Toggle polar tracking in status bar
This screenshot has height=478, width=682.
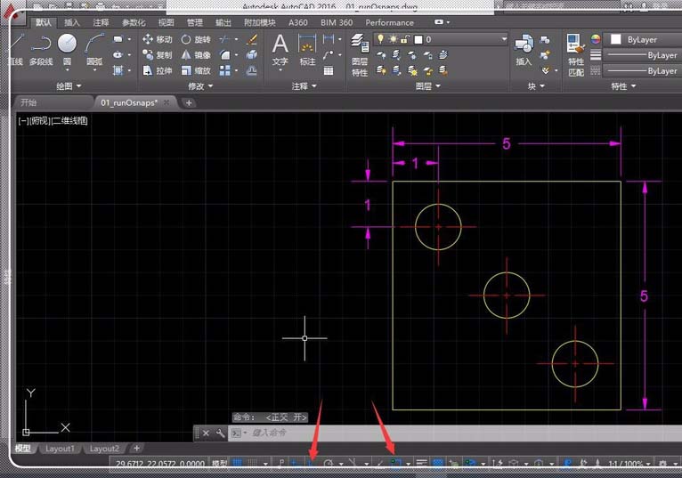pyautogui.click(x=329, y=464)
